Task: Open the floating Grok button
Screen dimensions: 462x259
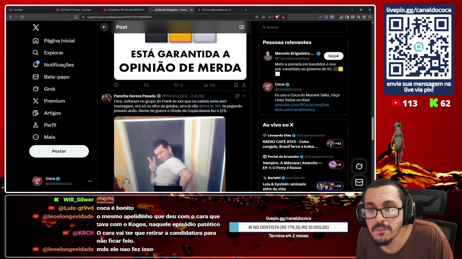Action: tap(359, 166)
